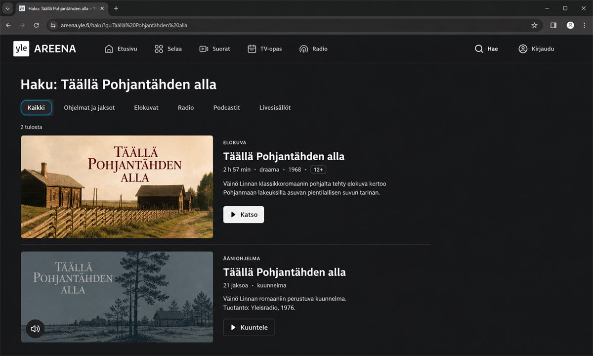Open the Selaa browse section
The image size is (593, 356).
[x=168, y=49]
